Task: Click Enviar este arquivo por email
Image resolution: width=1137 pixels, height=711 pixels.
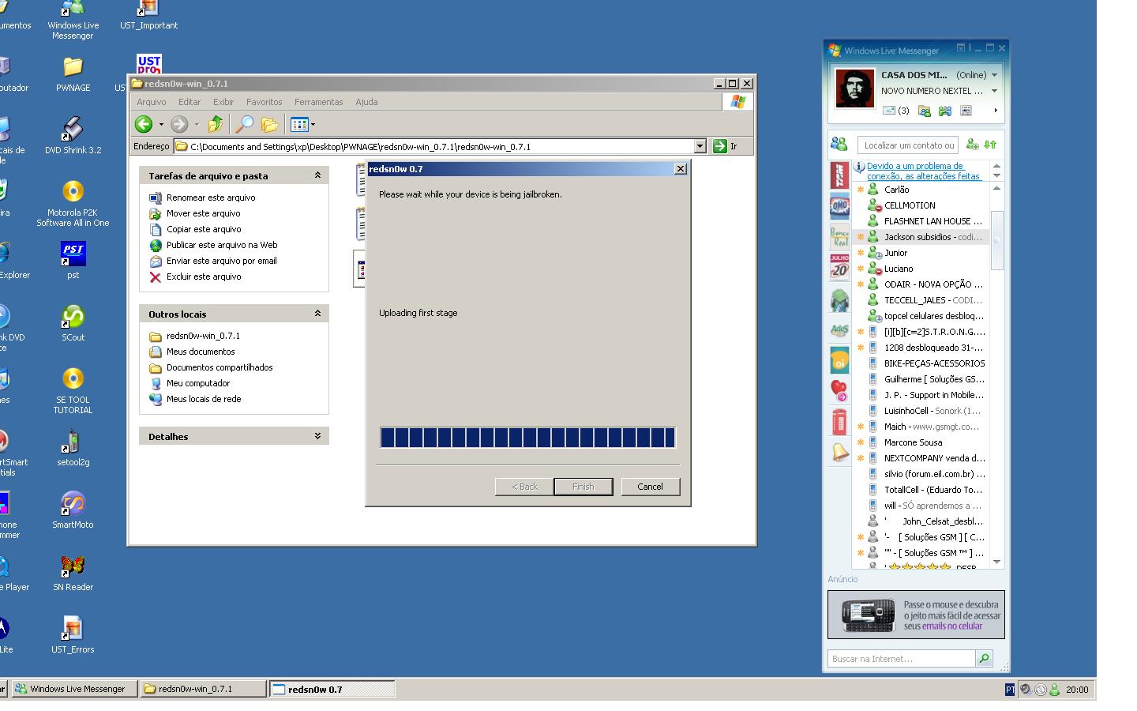Action: pyautogui.click(x=222, y=261)
